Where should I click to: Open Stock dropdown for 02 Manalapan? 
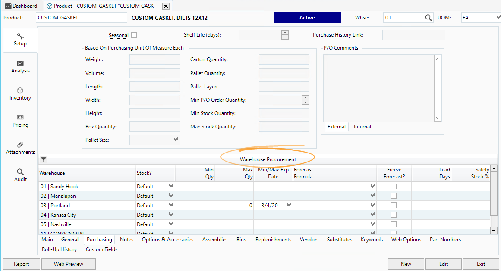coord(171,196)
